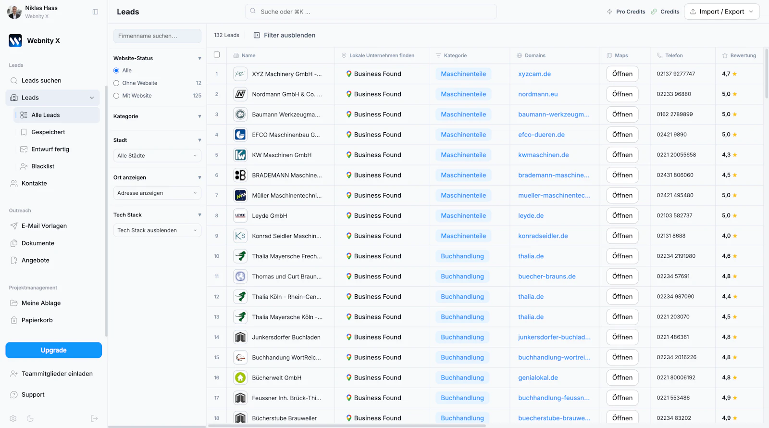Toggle dark mode moon icon
Viewport: 769px width, 428px height.
click(x=30, y=418)
